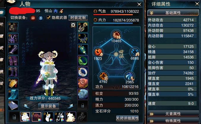Rotate character with right arrow
Screen dimensions: 201x124
coord(70,106)
